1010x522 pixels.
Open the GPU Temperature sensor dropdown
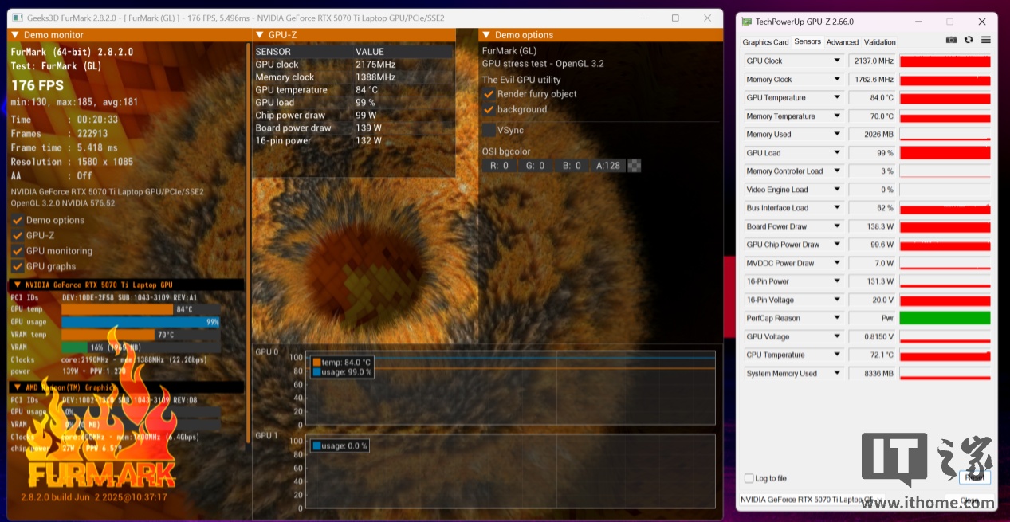click(x=837, y=98)
